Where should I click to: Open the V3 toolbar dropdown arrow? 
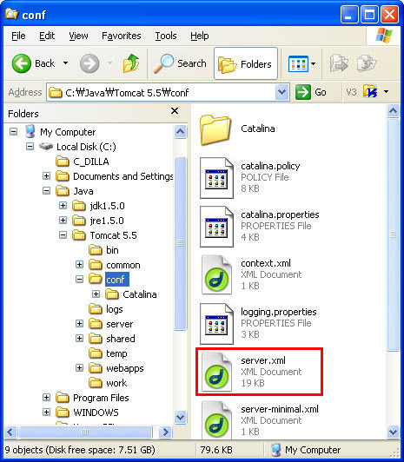[386, 92]
